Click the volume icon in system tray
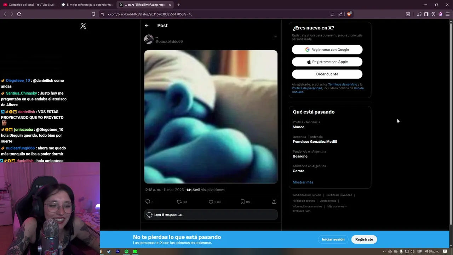The height and width of the screenshot is (255, 453). coord(412,251)
